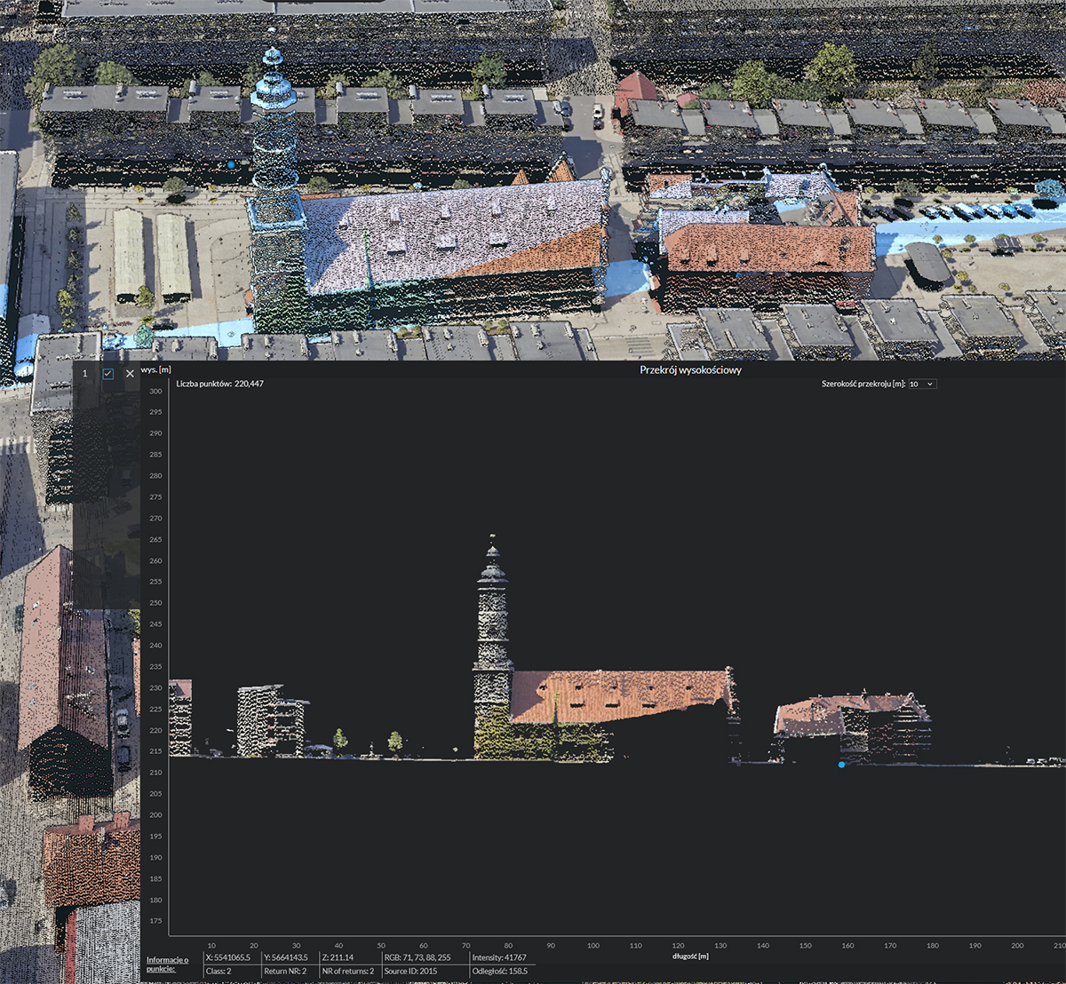Select the Source ID: 2015 cell
Viewport: 1066px width, 984px height.
pos(411,972)
